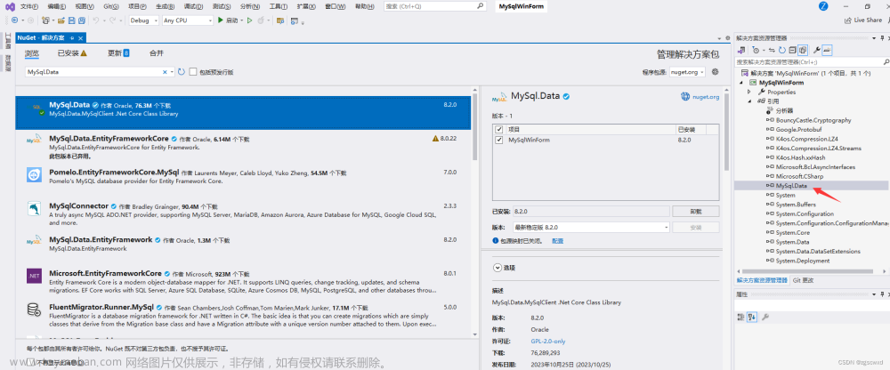
Task: Click the navigate backward toolbar icon
Action: click(x=14, y=20)
